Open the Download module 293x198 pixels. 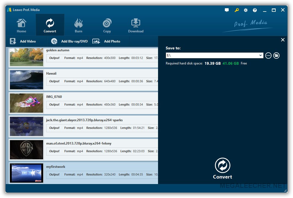pyautogui.click(x=136, y=25)
